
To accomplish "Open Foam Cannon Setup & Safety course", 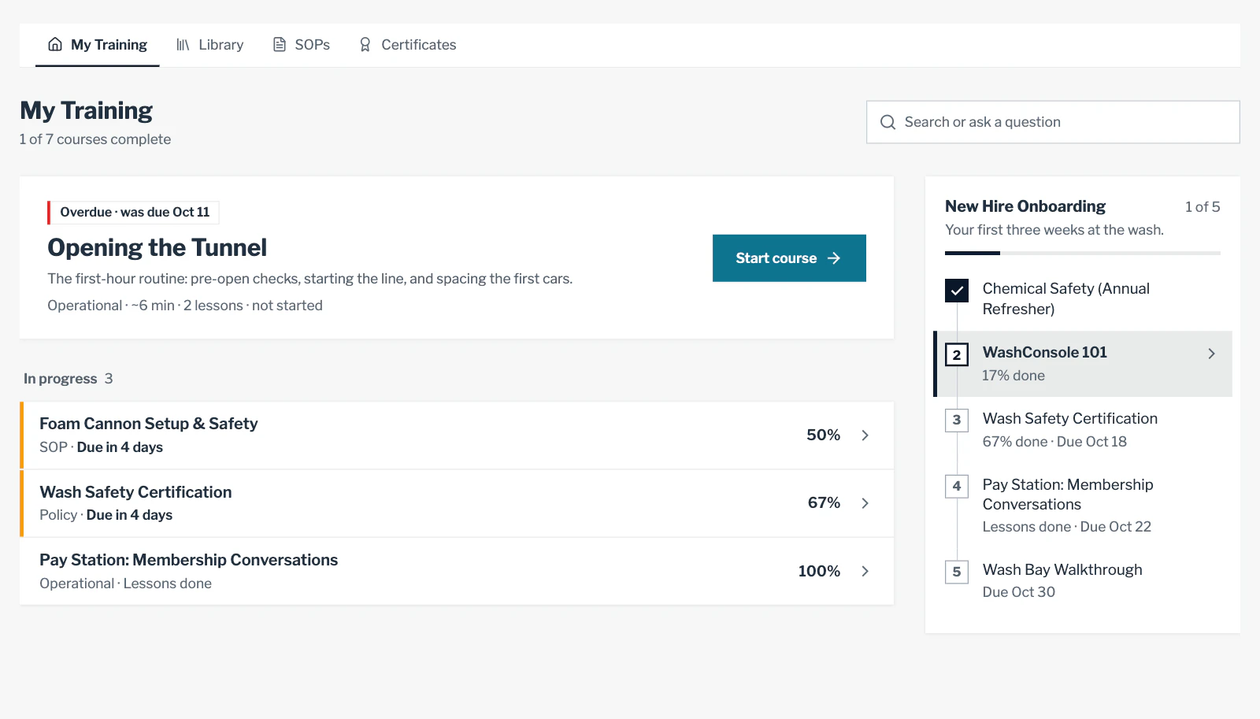I will (457, 435).
